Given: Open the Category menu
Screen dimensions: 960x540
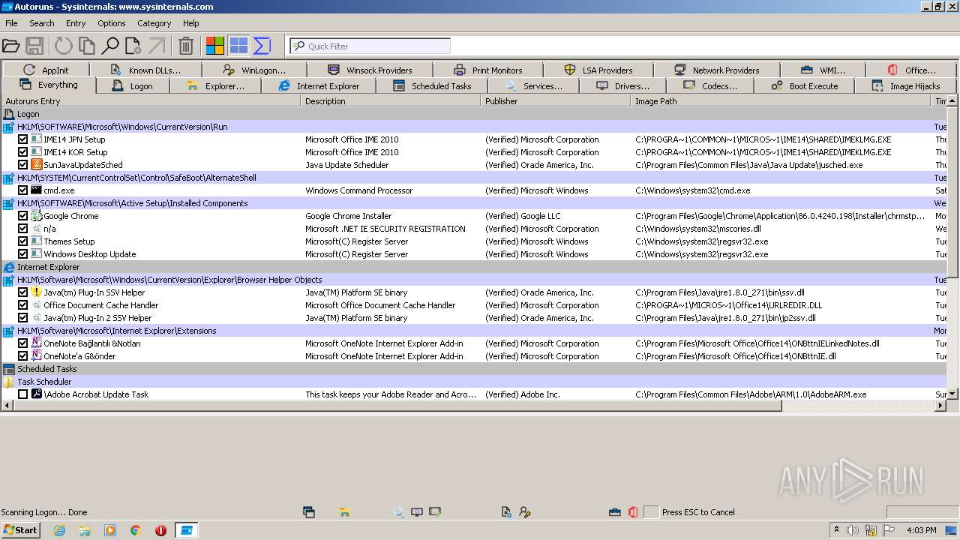Looking at the screenshot, I should point(154,23).
